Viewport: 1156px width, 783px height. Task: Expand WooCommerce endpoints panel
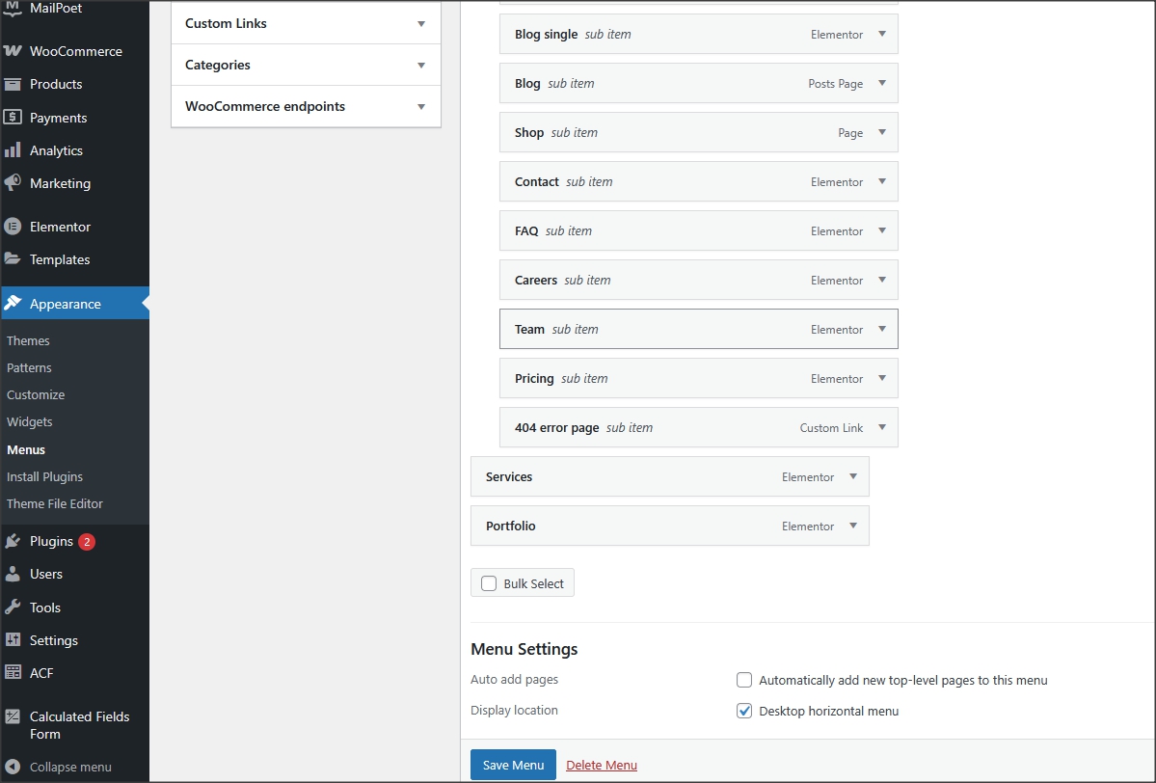pyautogui.click(x=421, y=107)
